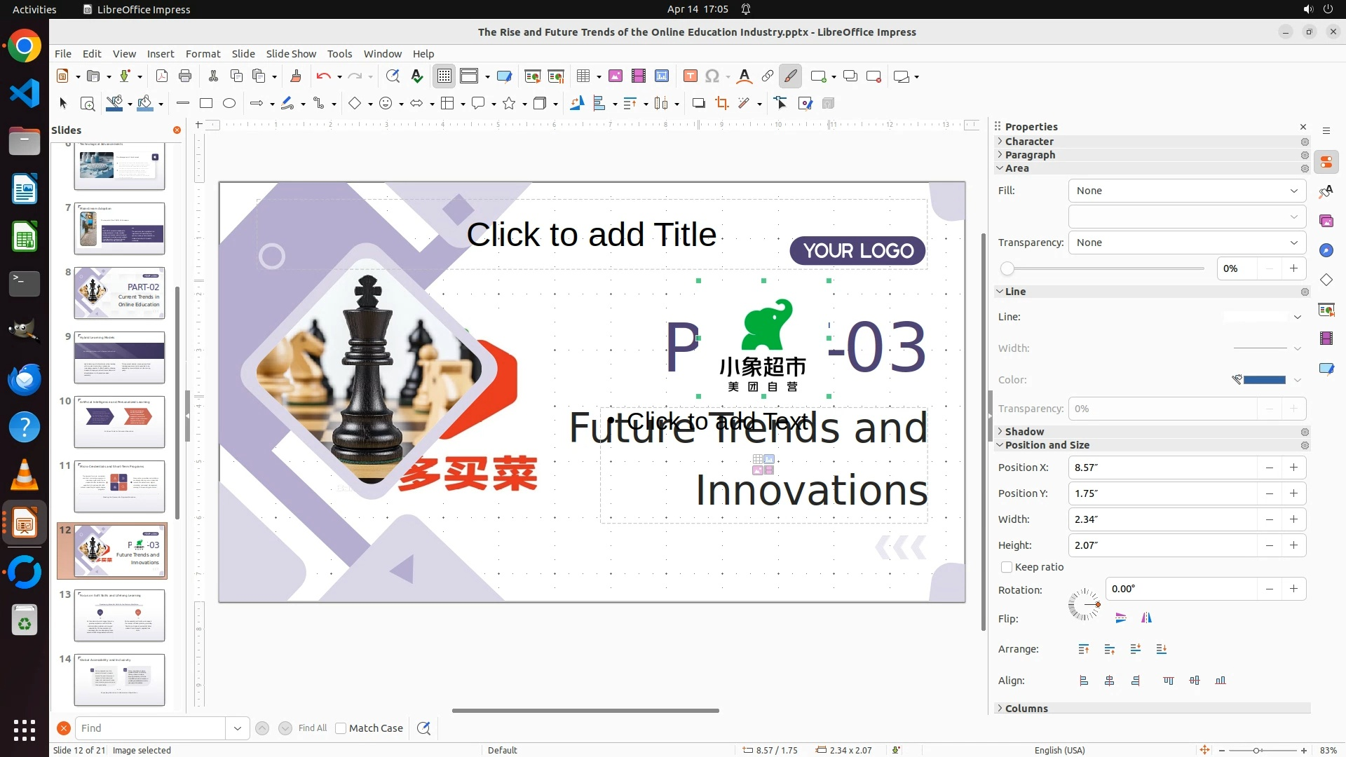
Task: Check the Match Case option
Action: (x=341, y=728)
